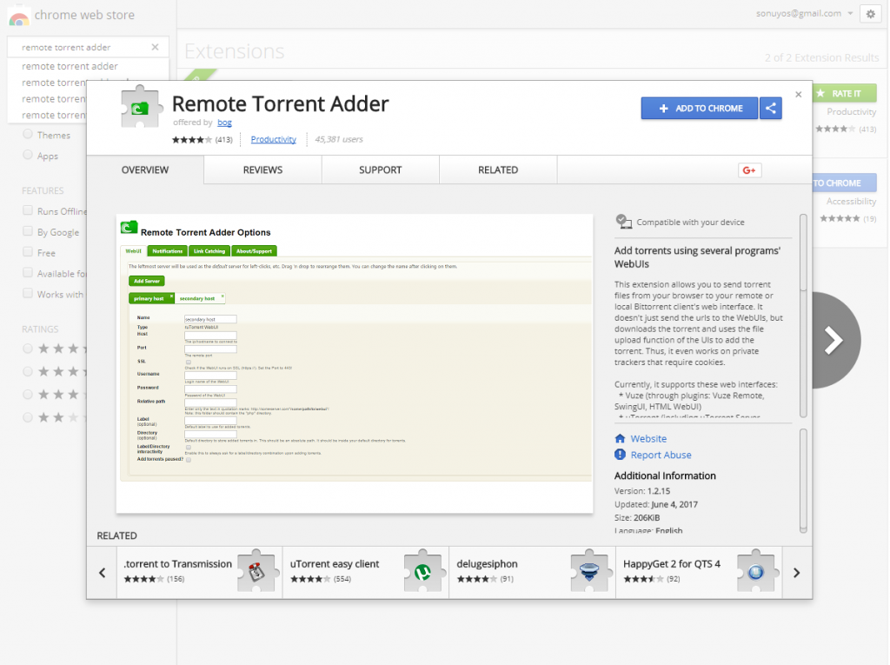Open the developer page for 'bog'
The width and height of the screenshot is (890, 665).
224,123
